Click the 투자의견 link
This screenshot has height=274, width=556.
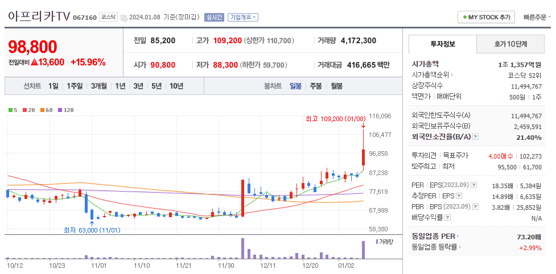424,155
